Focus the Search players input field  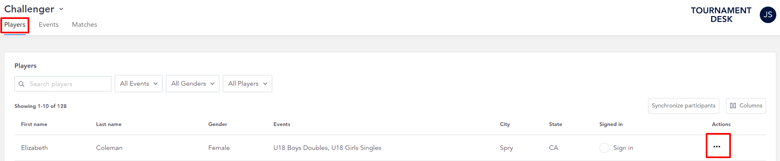pos(63,84)
